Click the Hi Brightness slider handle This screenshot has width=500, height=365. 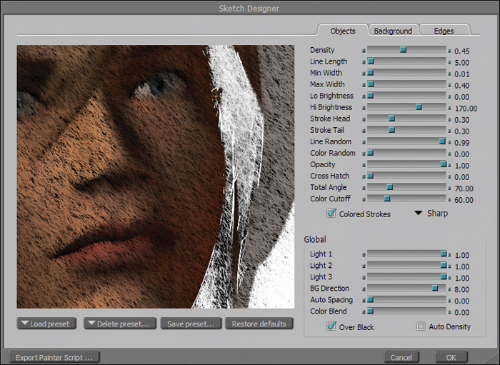coord(419,107)
